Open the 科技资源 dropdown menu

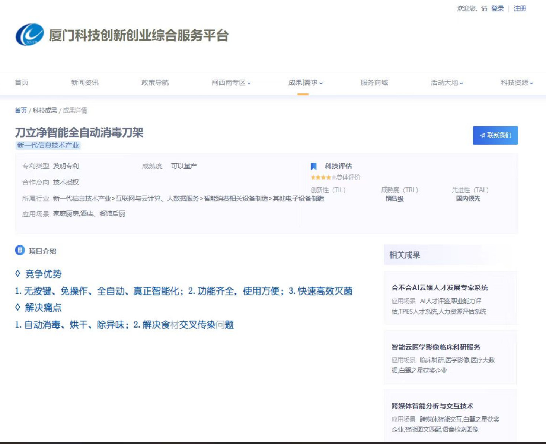pos(517,83)
